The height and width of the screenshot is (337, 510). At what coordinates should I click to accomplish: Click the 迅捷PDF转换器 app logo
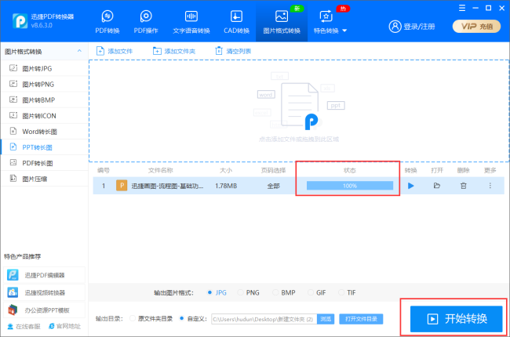click(x=20, y=21)
